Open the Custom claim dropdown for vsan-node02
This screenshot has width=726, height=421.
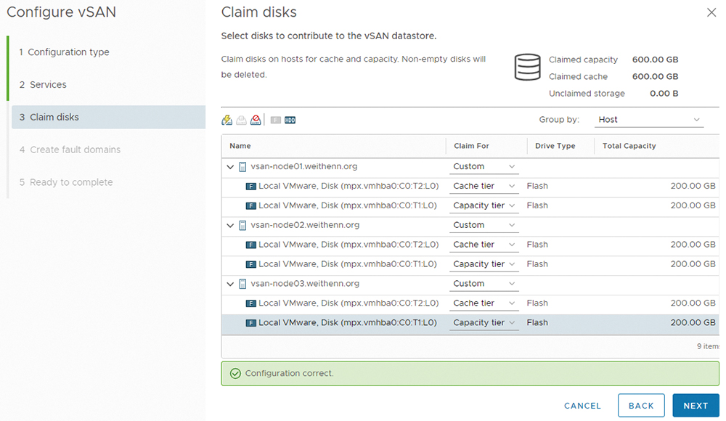[x=484, y=225]
